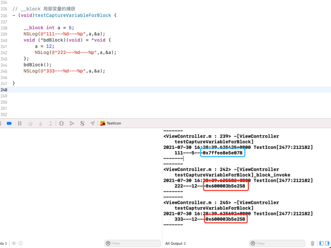Click the bdBlock(); call on line 244
Viewport: 331px width, 248px height.
pyautogui.click(x=37, y=65)
